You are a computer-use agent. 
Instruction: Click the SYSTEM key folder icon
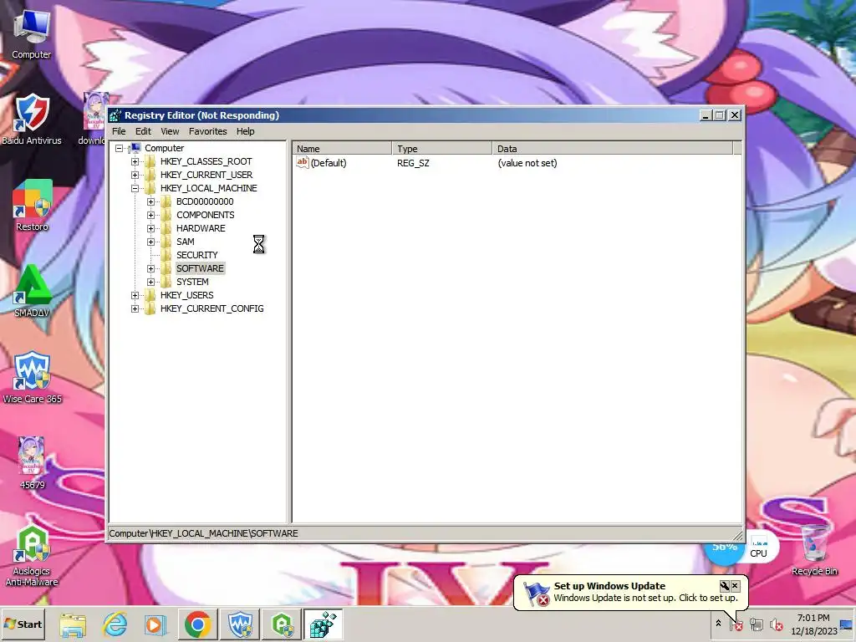pos(166,282)
